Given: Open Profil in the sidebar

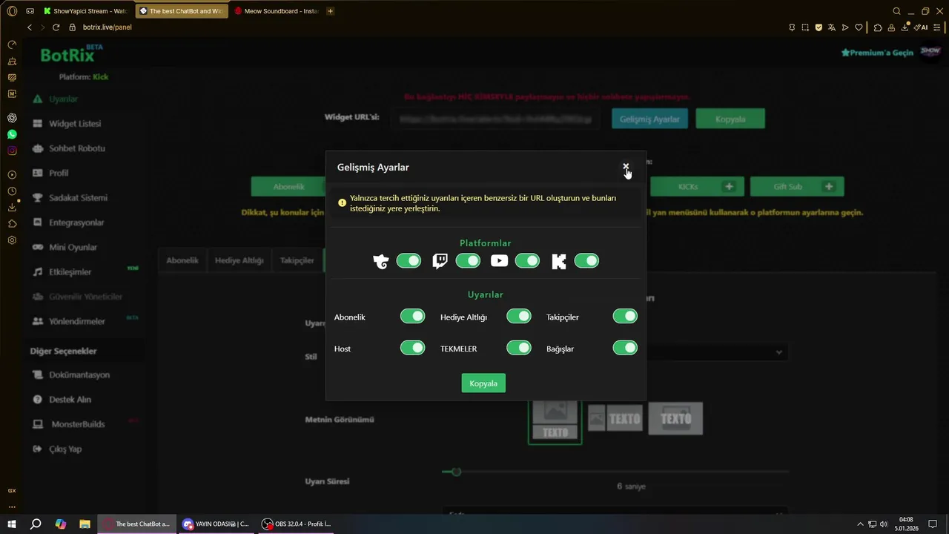Looking at the screenshot, I should (59, 173).
